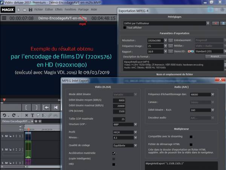The height and width of the screenshot is (170, 226).
Task: Click the New project icon
Action: click(19, 9)
